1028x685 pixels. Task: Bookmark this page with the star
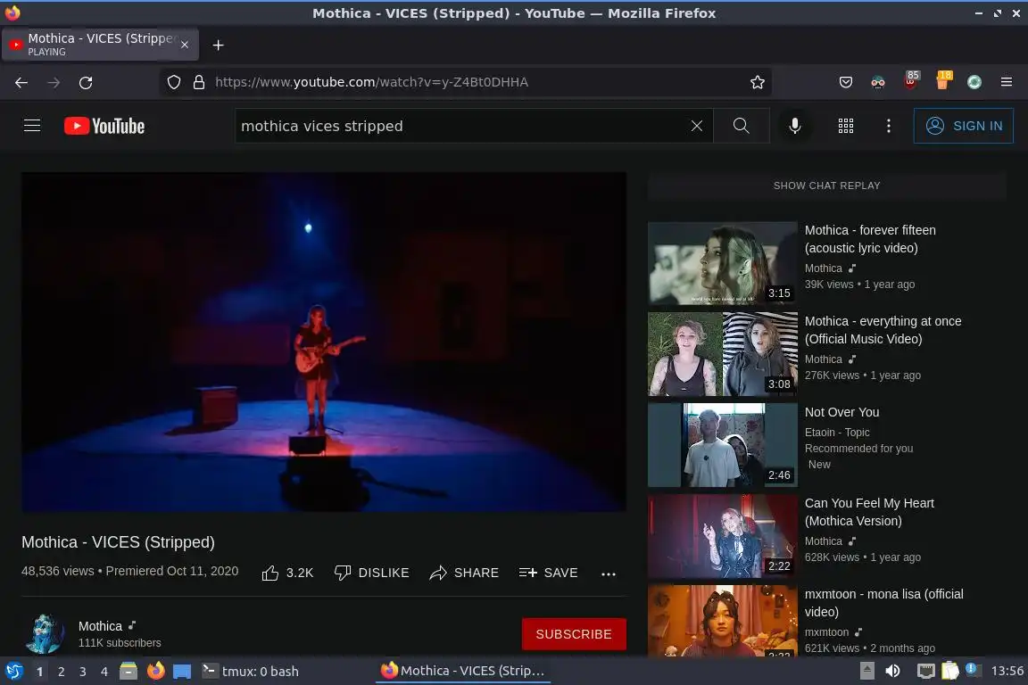pos(758,82)
